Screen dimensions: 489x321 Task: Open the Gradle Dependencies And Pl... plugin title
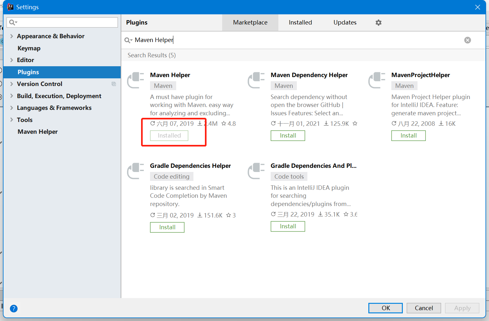(314, 166)
